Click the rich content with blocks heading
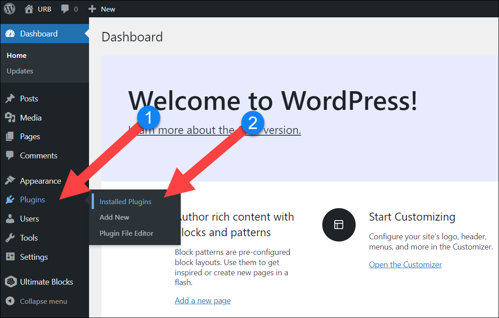 (234, 225)
